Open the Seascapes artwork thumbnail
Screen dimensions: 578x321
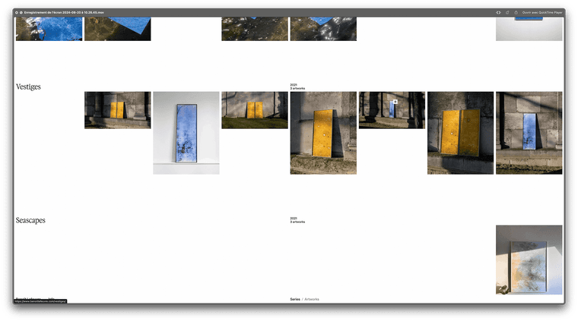tap(529, 260)
